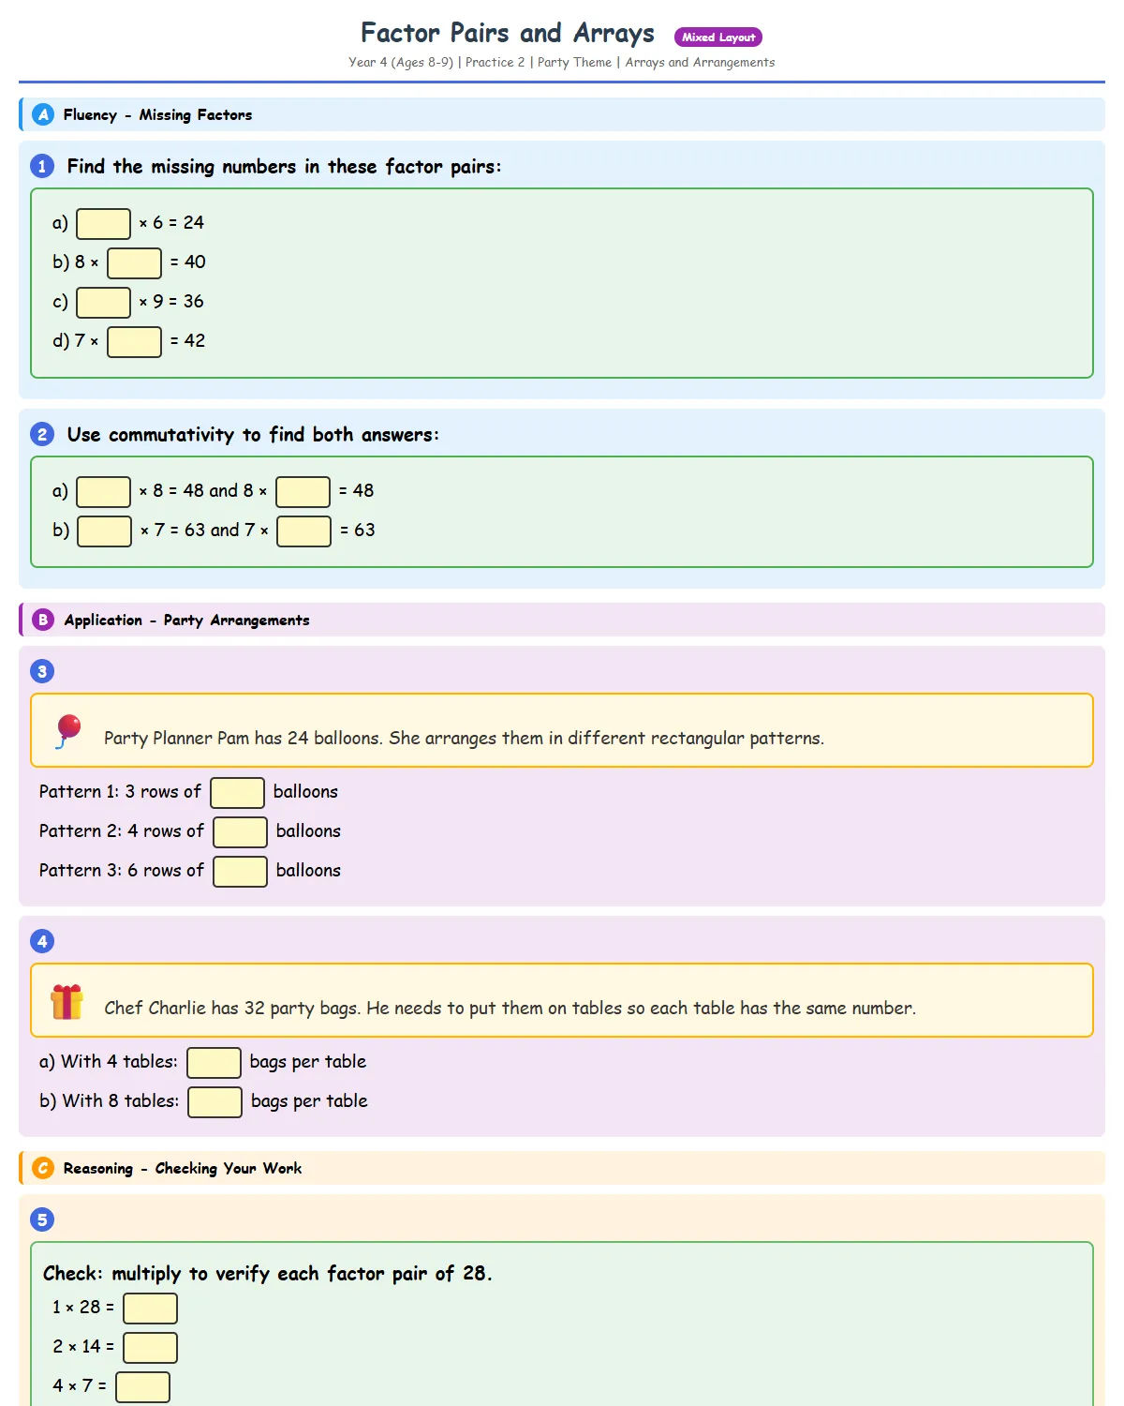
Task: Click the answer box for 2 × 14 =
Action: click(150, 1348)
